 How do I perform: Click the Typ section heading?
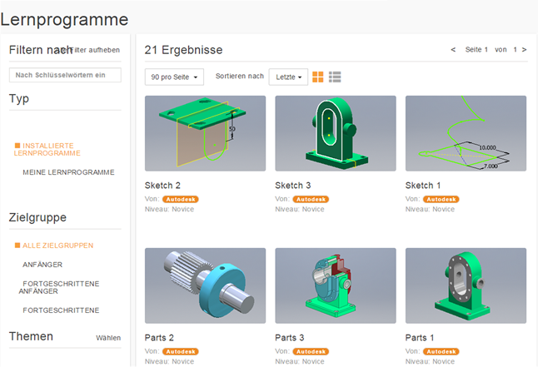coord(19,99)
